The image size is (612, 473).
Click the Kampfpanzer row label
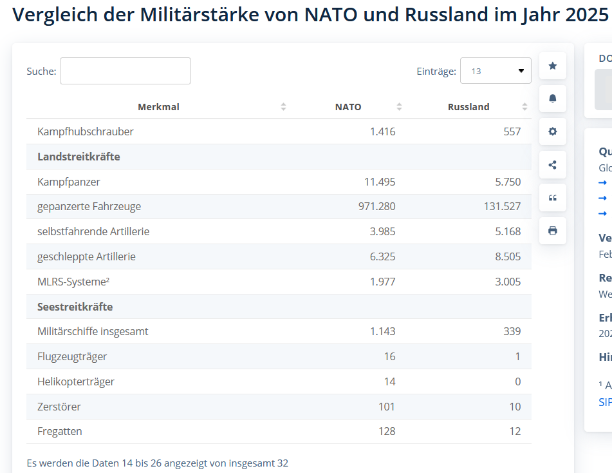(x=69, y=182)
